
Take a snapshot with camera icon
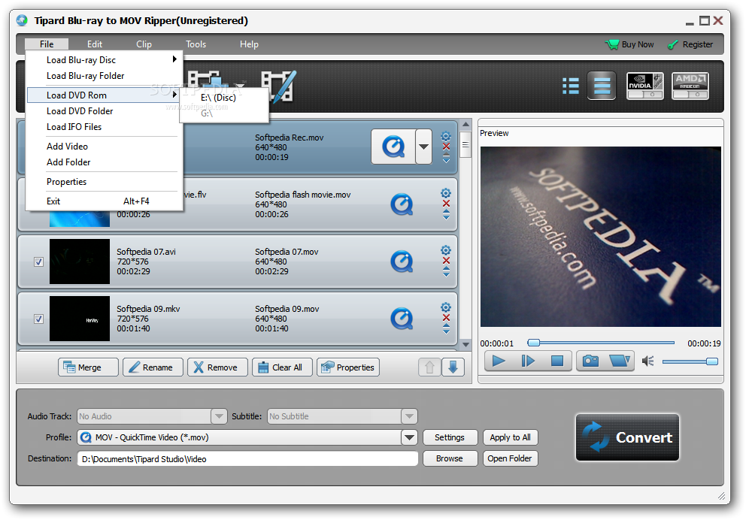pos(590,361)
